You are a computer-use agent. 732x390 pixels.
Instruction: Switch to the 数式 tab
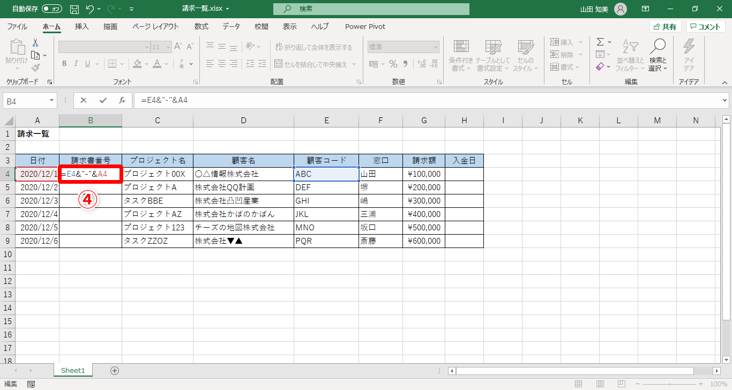click(201, 26)
